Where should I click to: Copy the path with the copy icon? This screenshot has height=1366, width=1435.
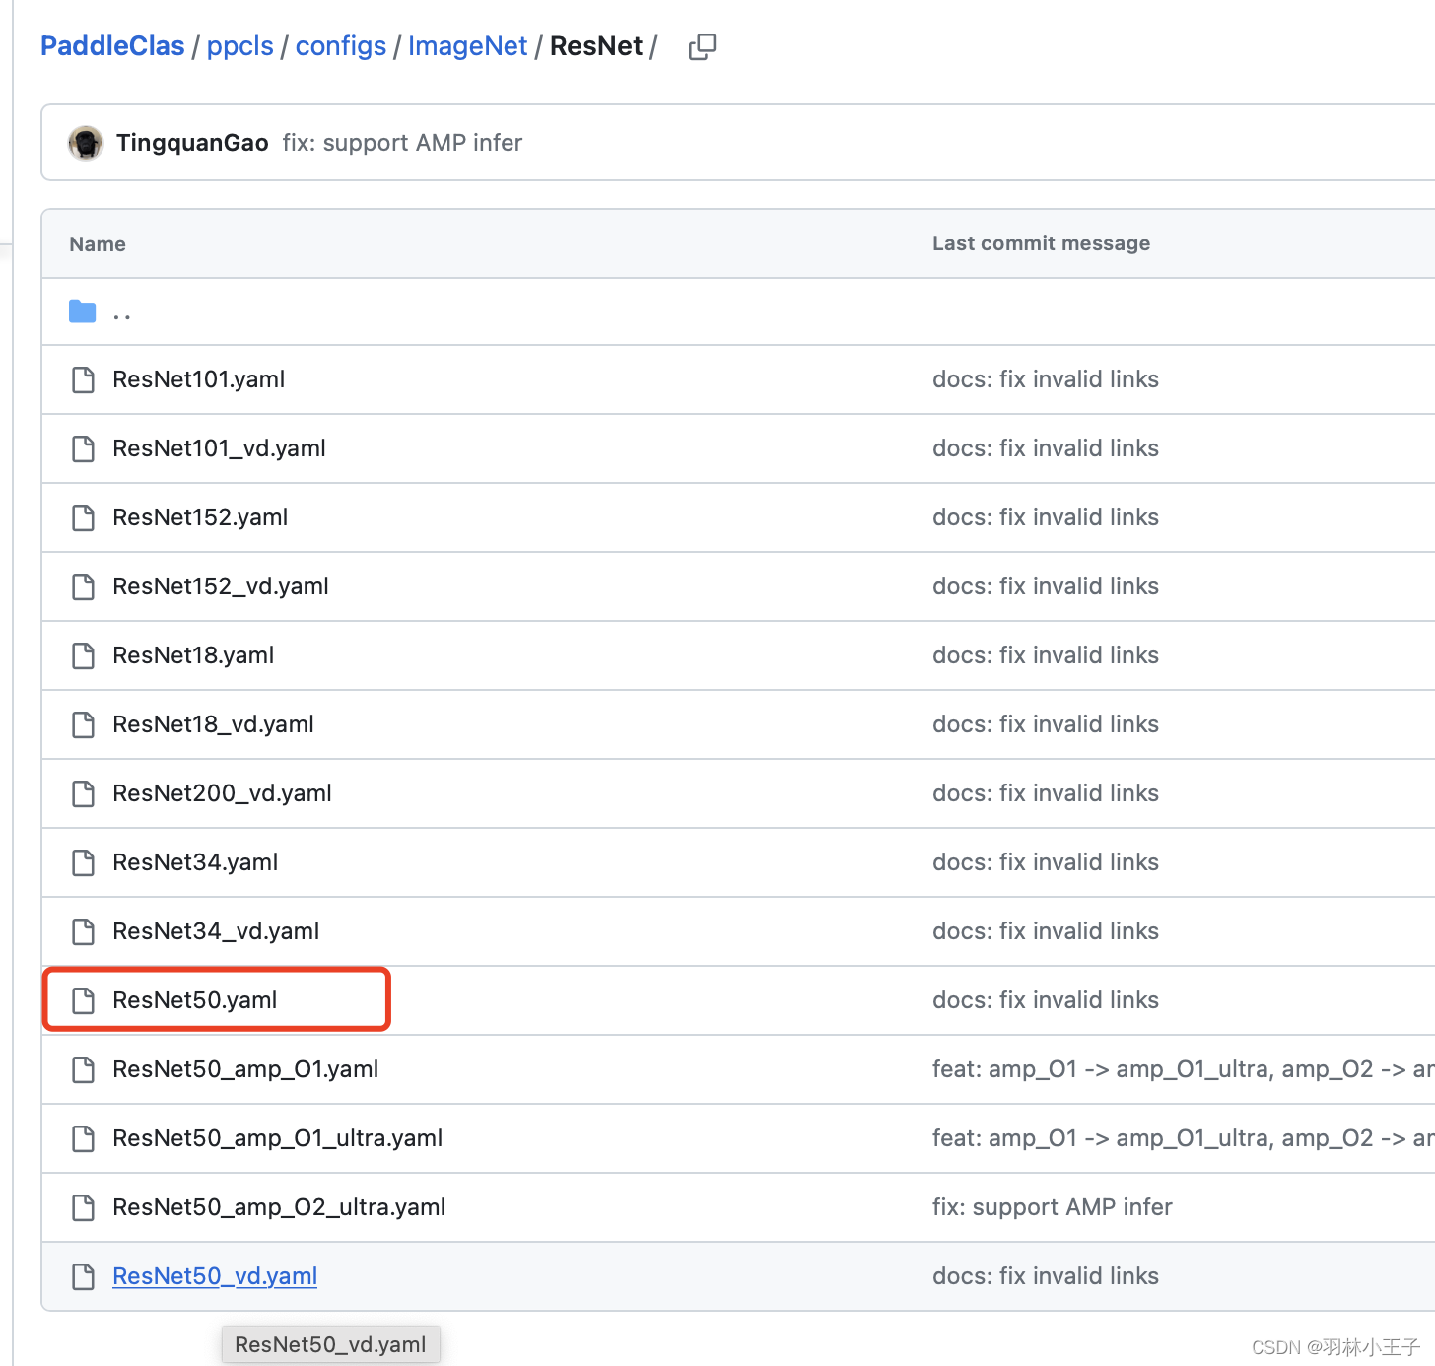pos(702,46)
